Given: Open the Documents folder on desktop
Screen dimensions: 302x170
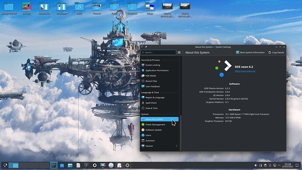Looking at the screenshot, I should pos(44,9).
